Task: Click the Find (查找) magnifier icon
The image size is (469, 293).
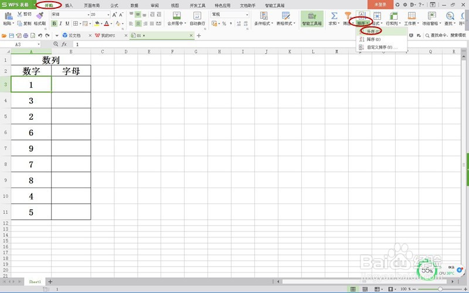Action: pyautogui.click(x=450, y=16)
